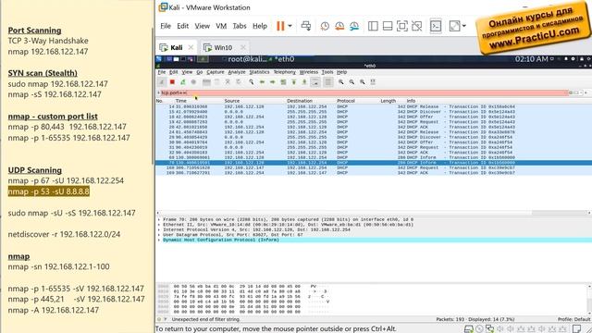Open Wireshark Analyze menu
The image size is (592, 333).
pyautogui.click(x=237, y=72)
